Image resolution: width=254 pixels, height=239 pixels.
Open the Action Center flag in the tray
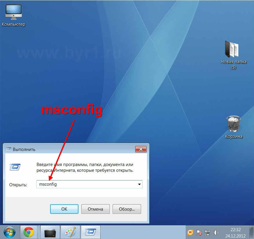(x=199, y=233)
